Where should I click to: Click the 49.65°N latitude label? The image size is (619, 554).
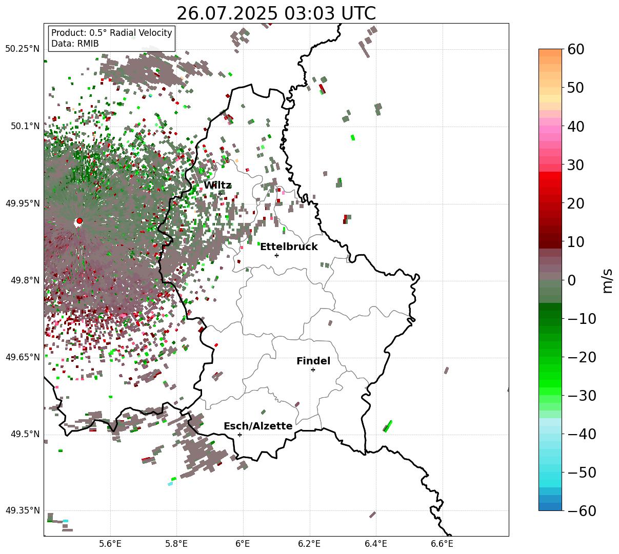coord(22,357)
